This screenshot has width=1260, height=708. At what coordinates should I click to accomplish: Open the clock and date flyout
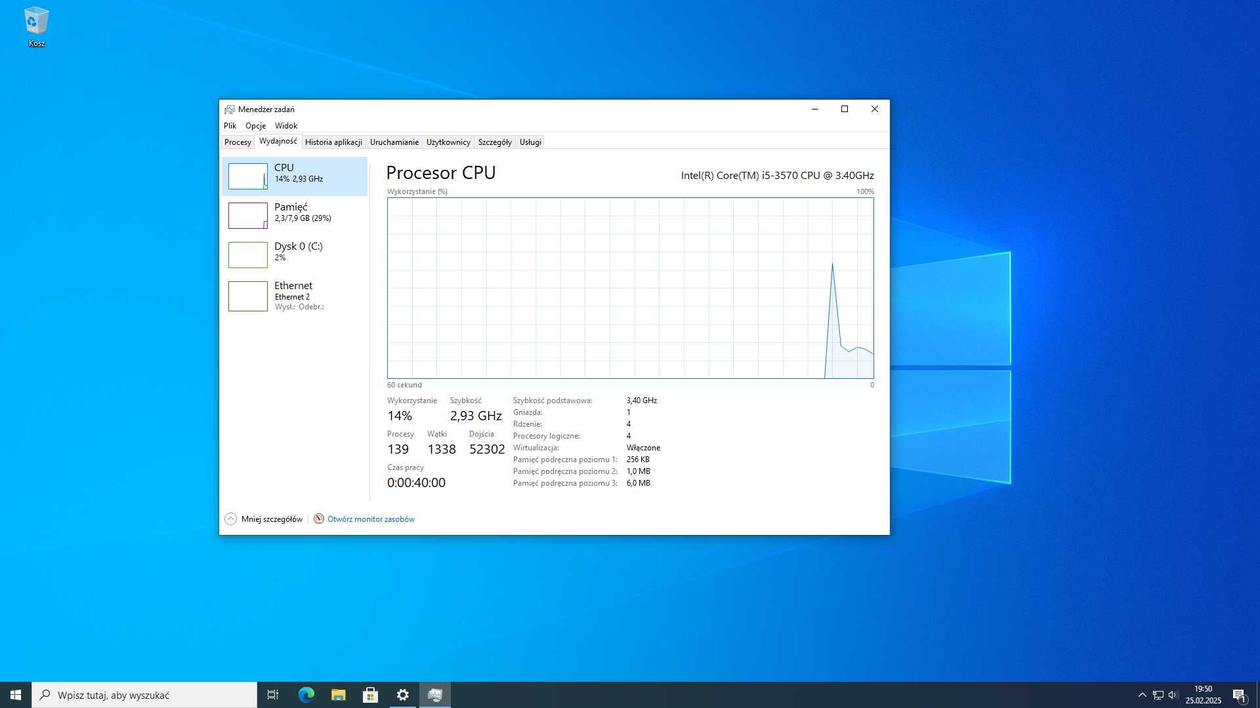pyautogui.click(x=1203, y=695)
